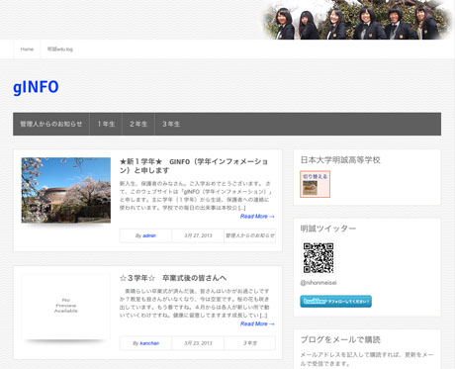
Task: Click the Twitter follow button
Action: point(335,302)
